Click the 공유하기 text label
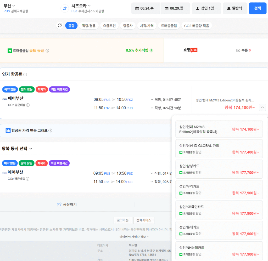This screenshot has height=261, width=268. 70,205
